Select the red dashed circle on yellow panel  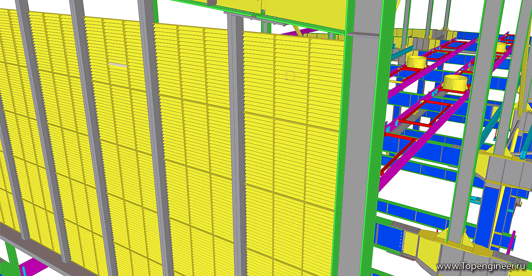[291, 75]
